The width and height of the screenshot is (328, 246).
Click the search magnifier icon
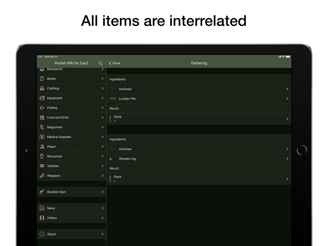pyautogui.click(x=100, y=63)
